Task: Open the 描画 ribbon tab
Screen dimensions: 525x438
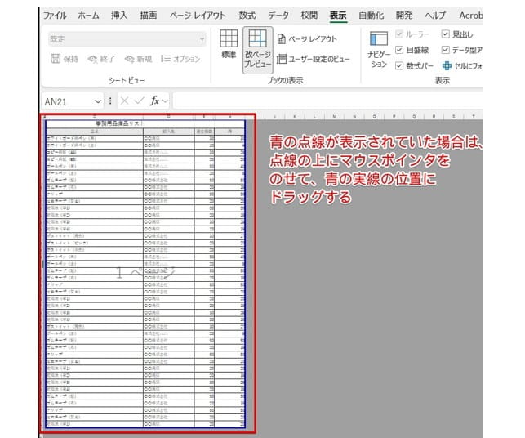Action: pos(149,16)
